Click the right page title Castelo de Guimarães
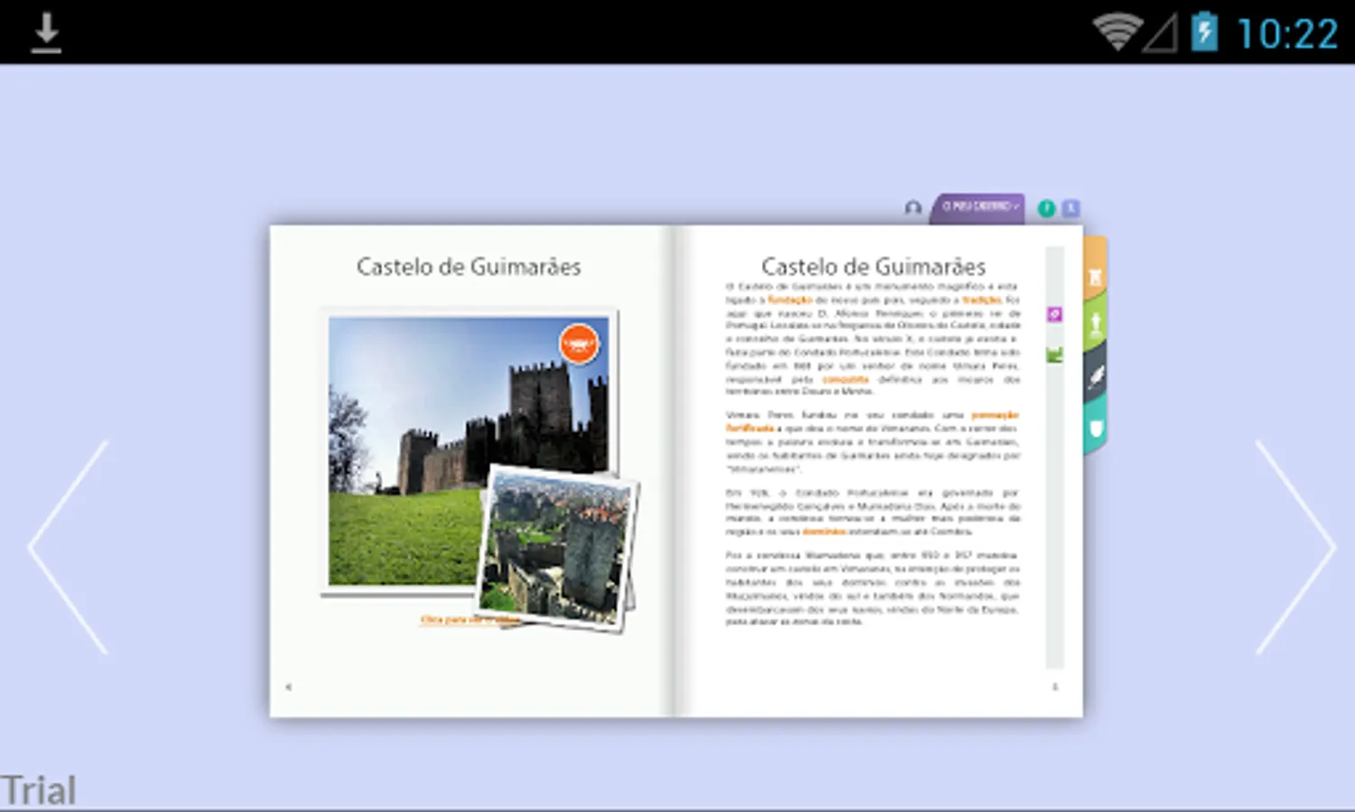This screenshot has width=1355, height=812. [x=873, y=267]
